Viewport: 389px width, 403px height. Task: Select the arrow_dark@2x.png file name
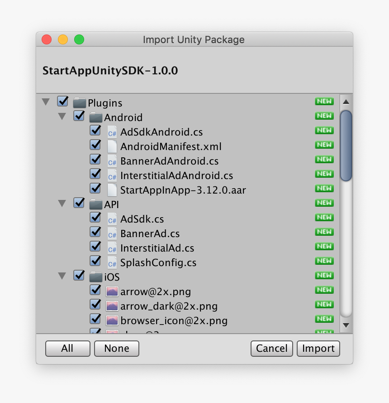coord(169,306)
